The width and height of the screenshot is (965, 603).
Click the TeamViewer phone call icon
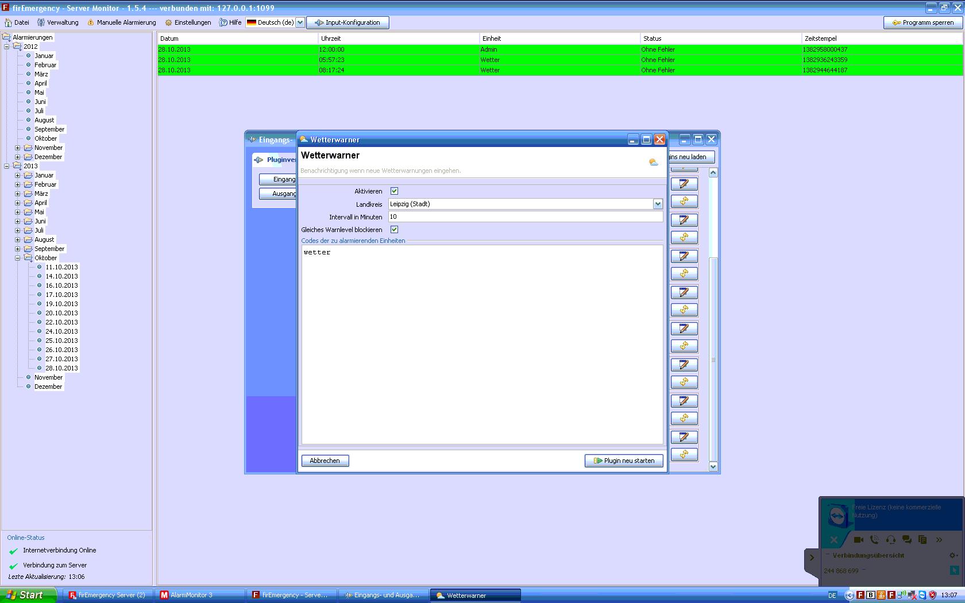click(x=874, y=540)
